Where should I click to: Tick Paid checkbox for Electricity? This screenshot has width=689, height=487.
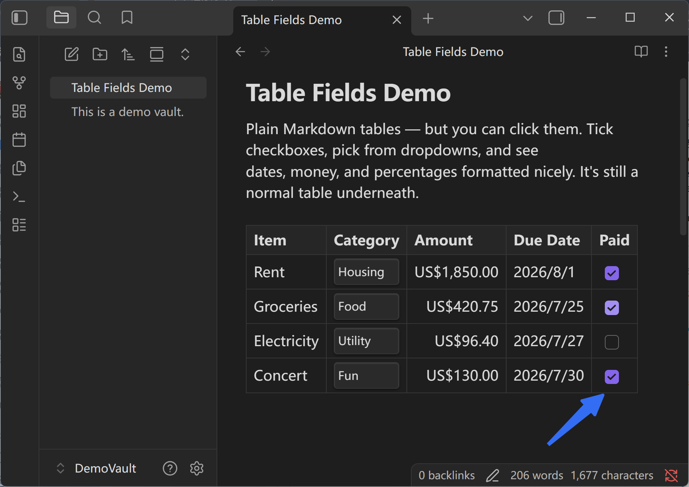611,342
